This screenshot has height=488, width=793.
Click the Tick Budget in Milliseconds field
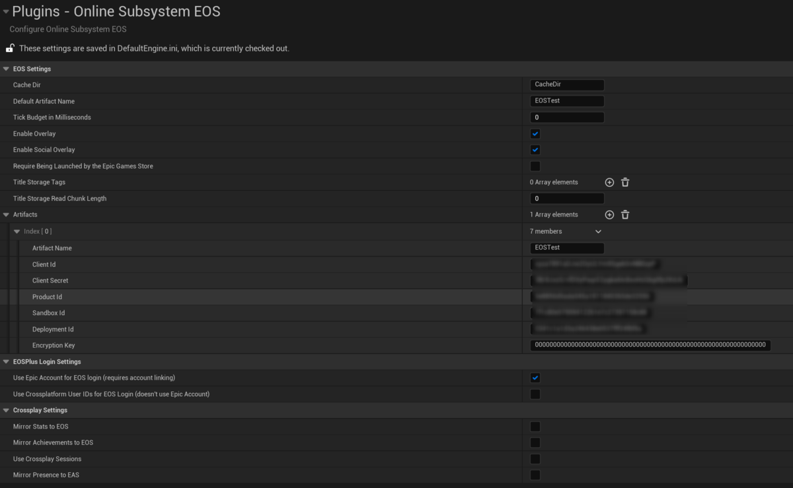click(x=567, y=118)
